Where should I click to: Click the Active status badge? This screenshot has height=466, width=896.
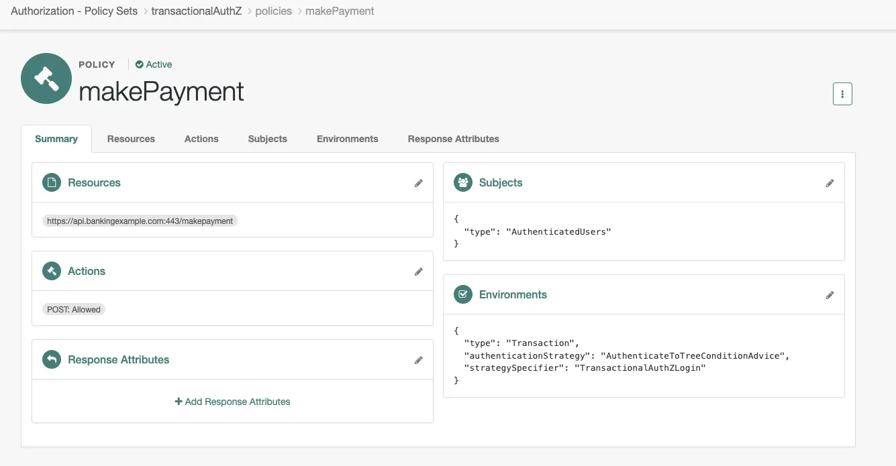(x=154, y=64)
